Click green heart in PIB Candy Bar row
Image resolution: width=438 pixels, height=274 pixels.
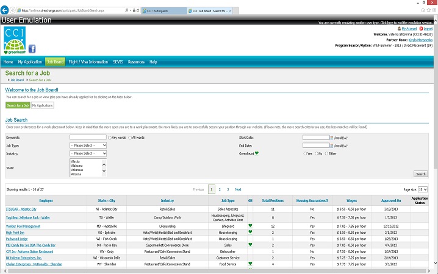click(250, 245)
